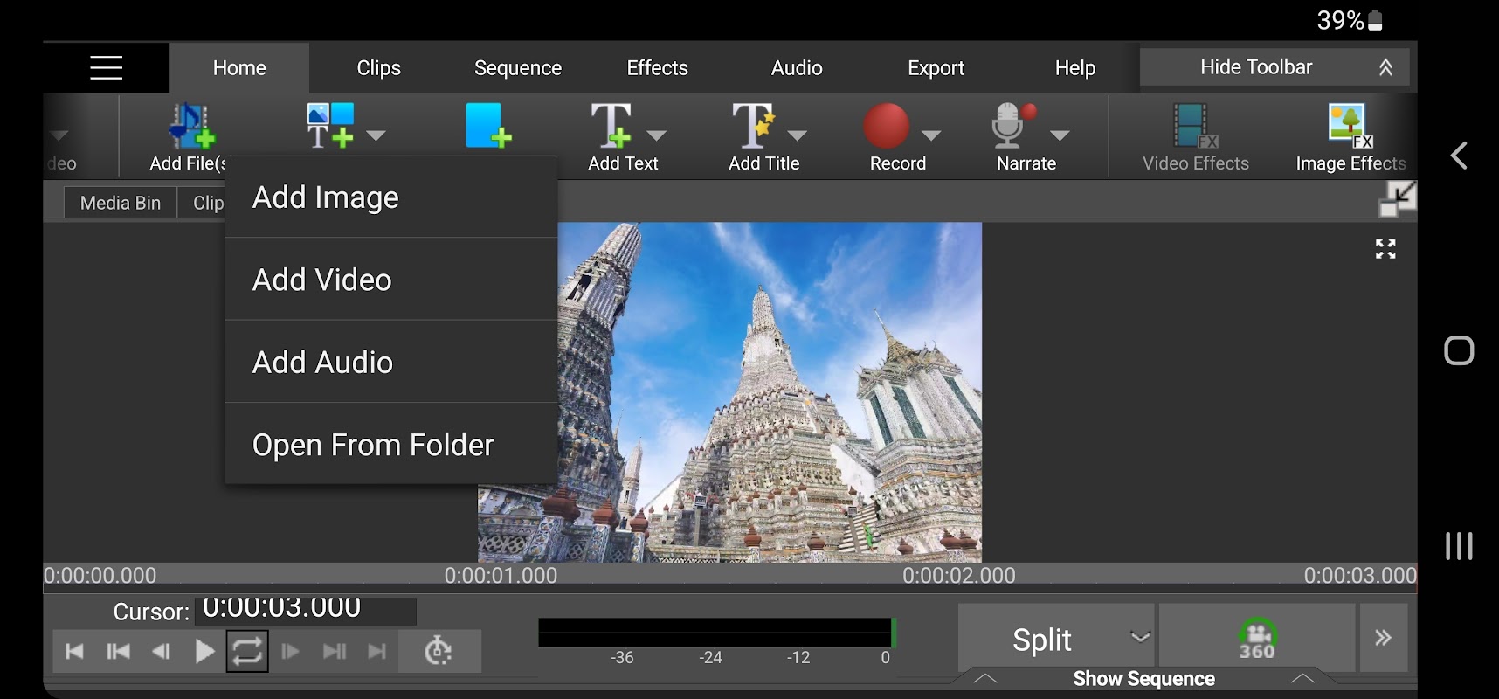Viewport: 1499px width, 699px height.
Task: Switch to the Home tab
Action: tap(239, 68)
